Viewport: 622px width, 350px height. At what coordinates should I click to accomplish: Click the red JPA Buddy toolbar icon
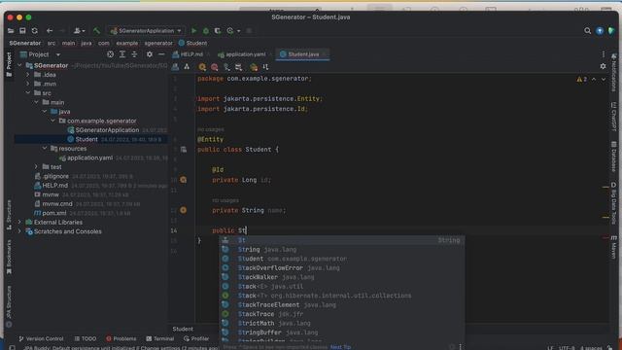point(214,67)
